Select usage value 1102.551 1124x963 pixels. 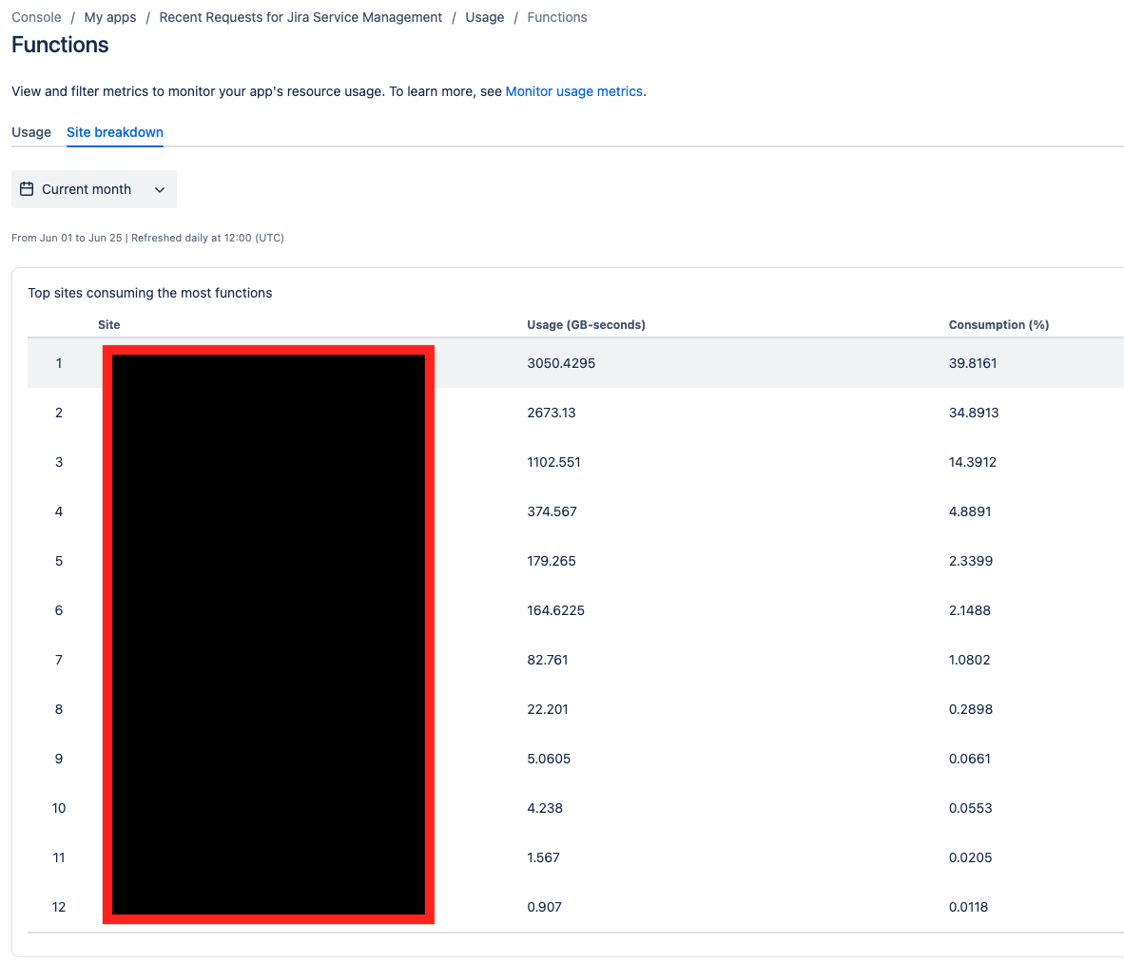tap(553, 462)
